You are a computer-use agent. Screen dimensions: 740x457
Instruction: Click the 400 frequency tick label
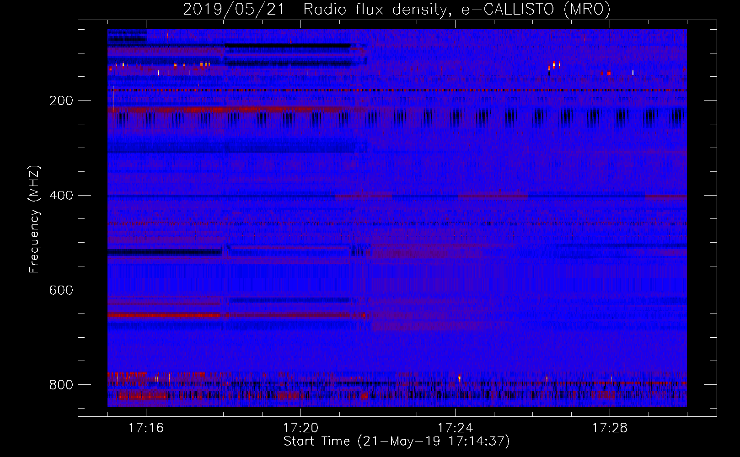coord(61,196)
